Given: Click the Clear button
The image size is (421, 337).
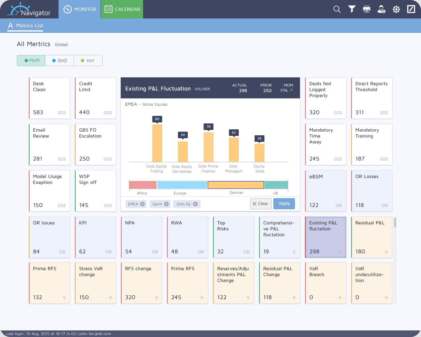Looking at the screenshot, I should tap(261, 204).
